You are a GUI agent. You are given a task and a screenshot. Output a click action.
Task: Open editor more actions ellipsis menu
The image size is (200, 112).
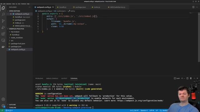[x=197, y=7]
